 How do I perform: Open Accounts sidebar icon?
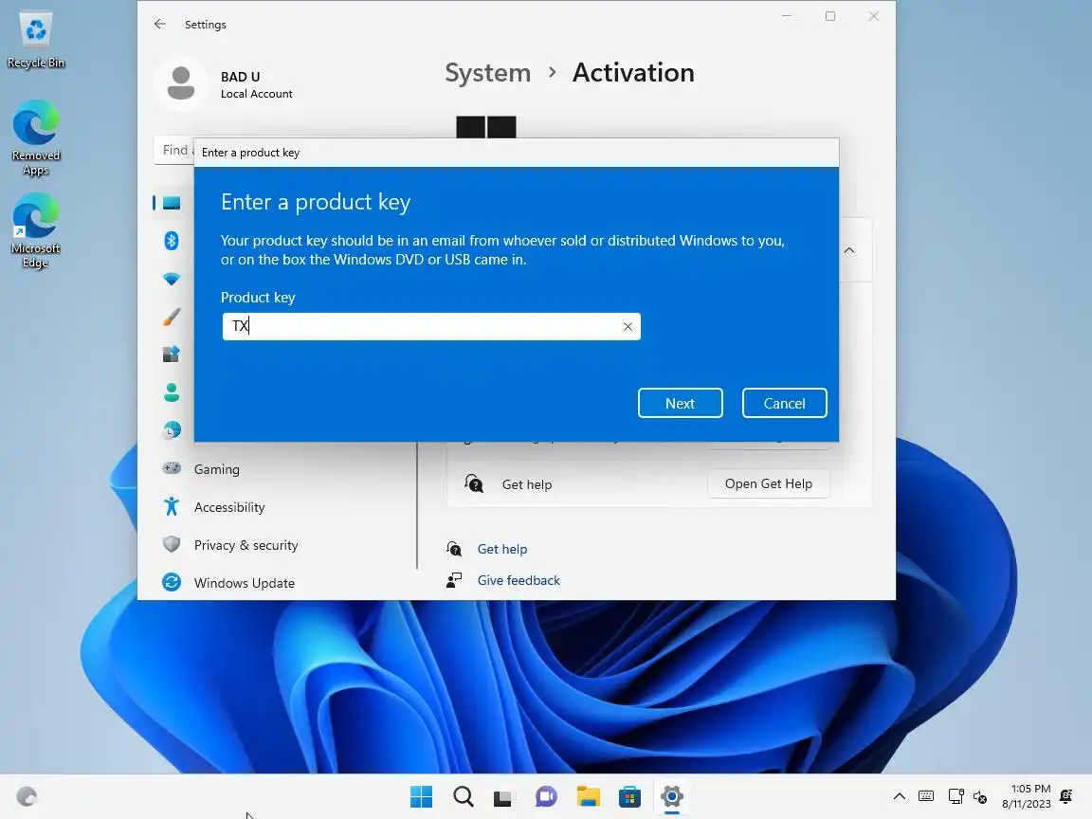coord(172,392)
